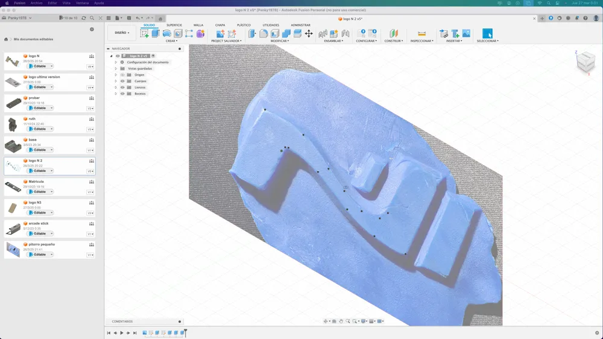Screen dimensions: 603x339
Task: Click the timeline end position marker
Action: tap(185, 332)
